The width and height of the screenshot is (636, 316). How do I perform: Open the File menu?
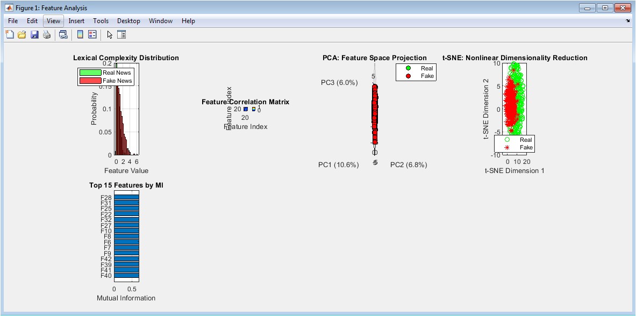(x=13, y=21)
